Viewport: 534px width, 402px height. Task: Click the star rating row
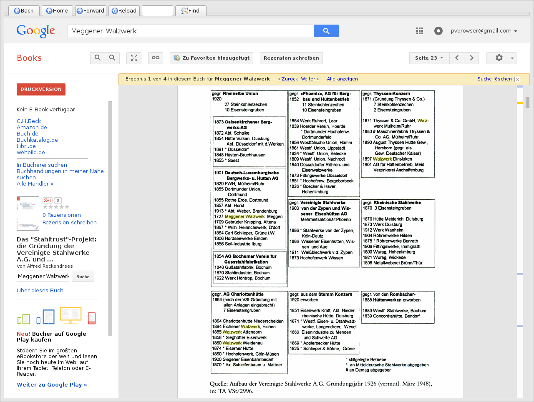point(56,207)
